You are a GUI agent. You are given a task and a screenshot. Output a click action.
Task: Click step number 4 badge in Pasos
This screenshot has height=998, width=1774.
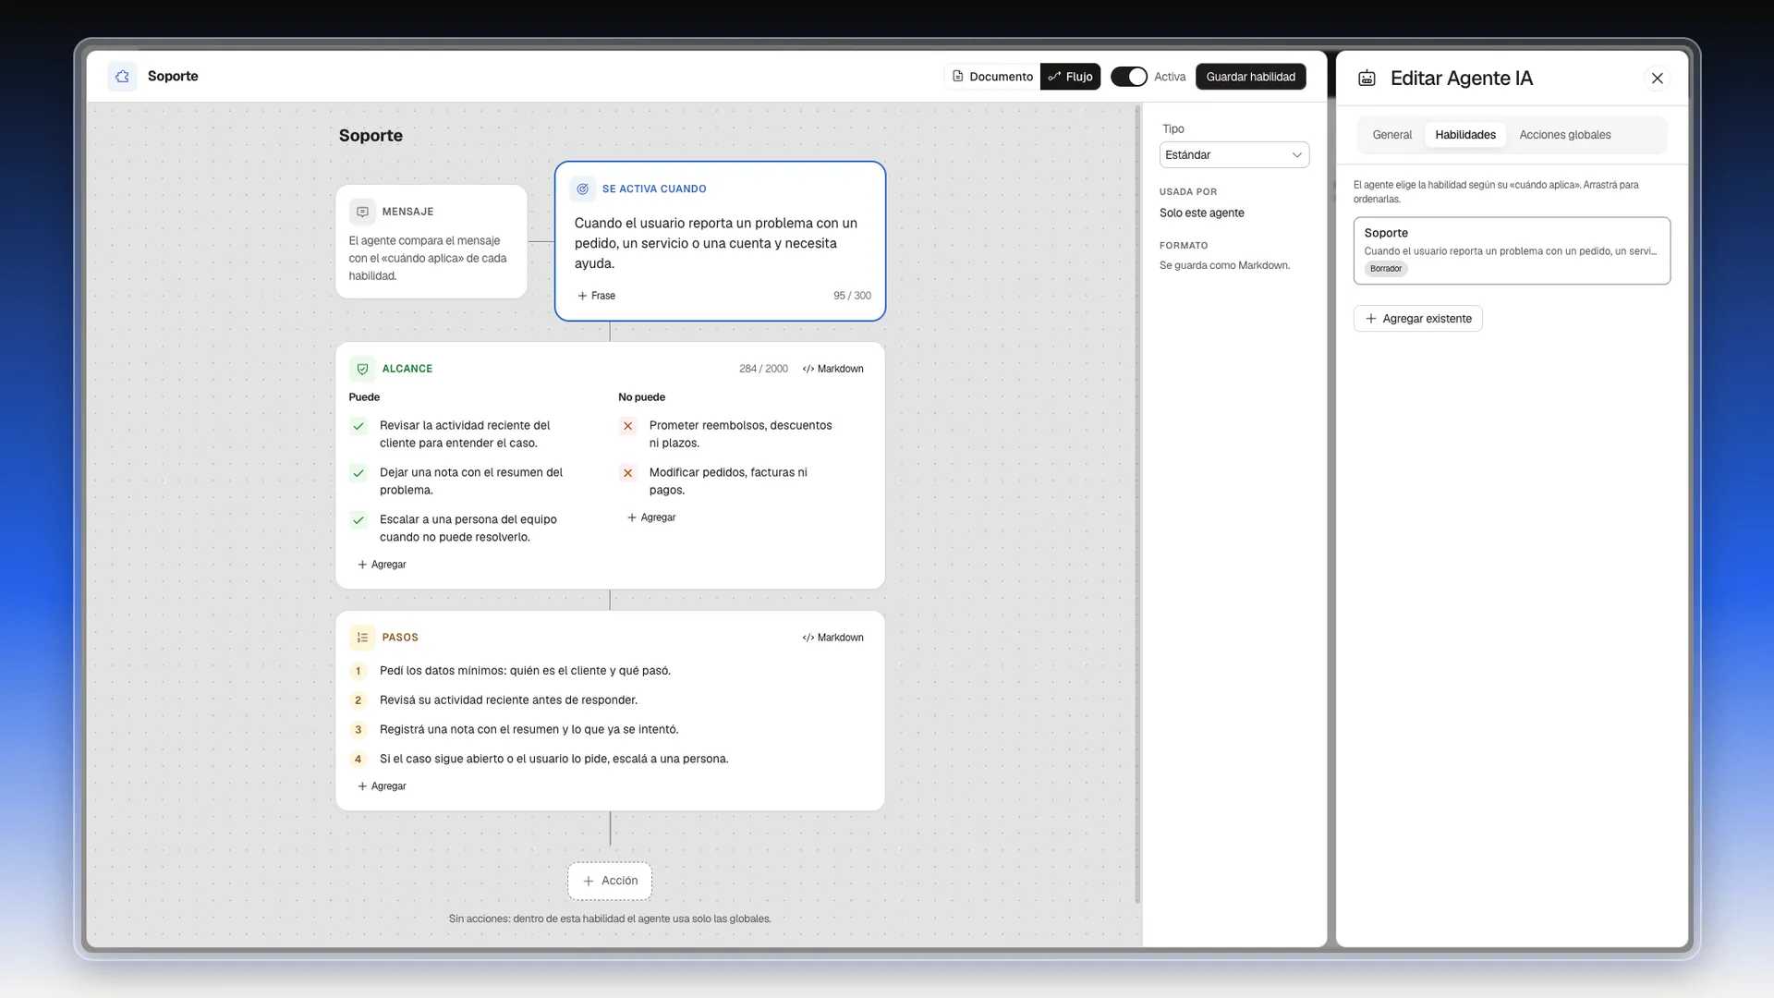(x=358, y=760)
